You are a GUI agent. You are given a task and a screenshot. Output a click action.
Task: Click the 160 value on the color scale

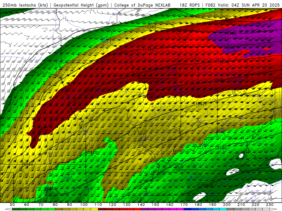[x=170, y=205]
